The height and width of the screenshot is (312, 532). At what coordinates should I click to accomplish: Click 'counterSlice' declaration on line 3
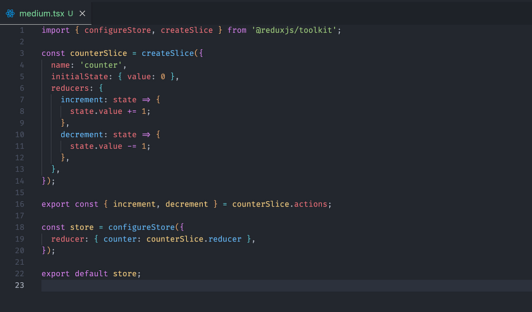98,53
